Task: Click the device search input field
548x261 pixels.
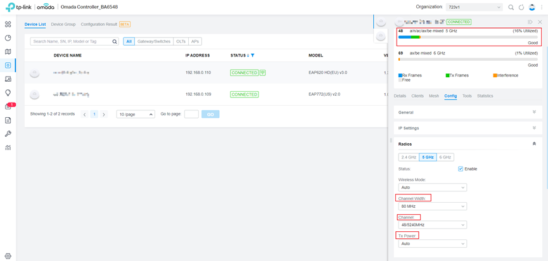Action: click(71, 42)
